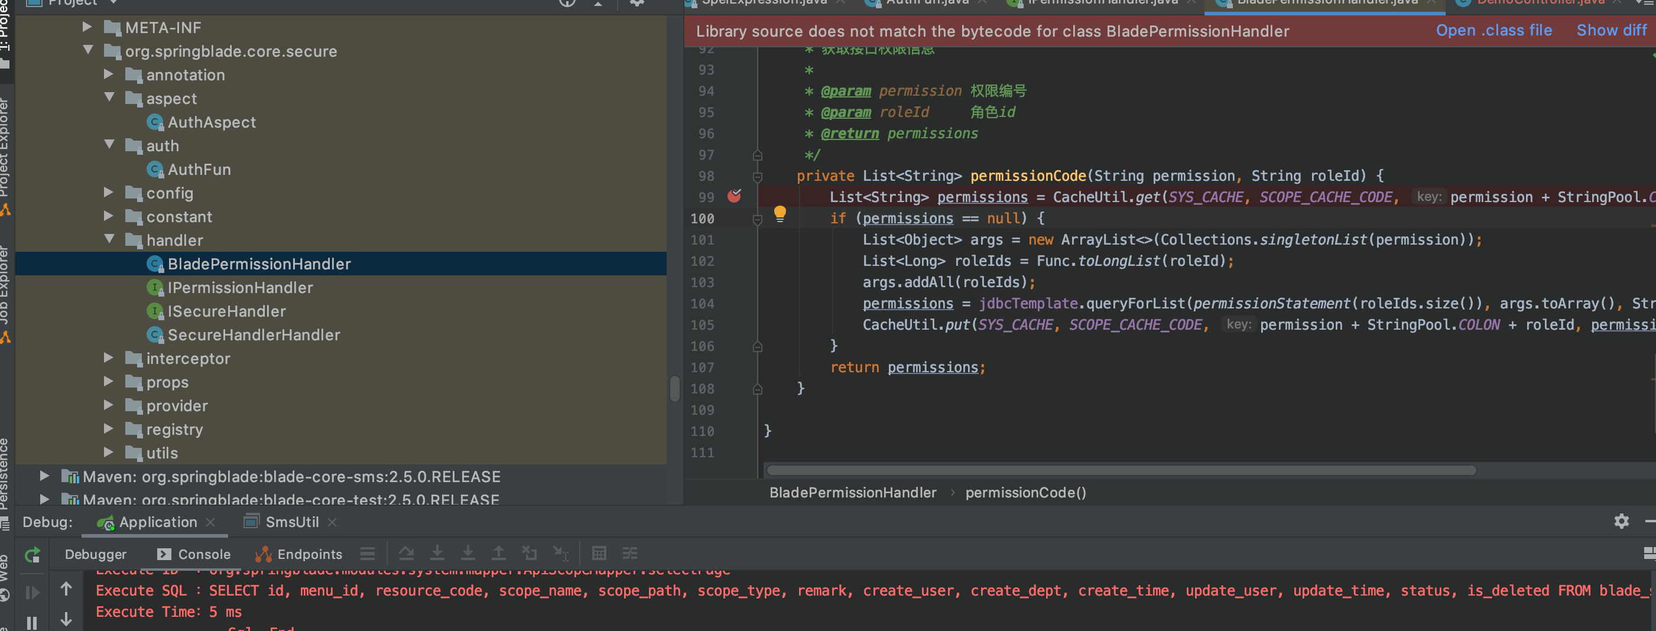1656x631 pixels.
Task: Toggle the breakpoint on line 99
Action: (x=734, y=196)
